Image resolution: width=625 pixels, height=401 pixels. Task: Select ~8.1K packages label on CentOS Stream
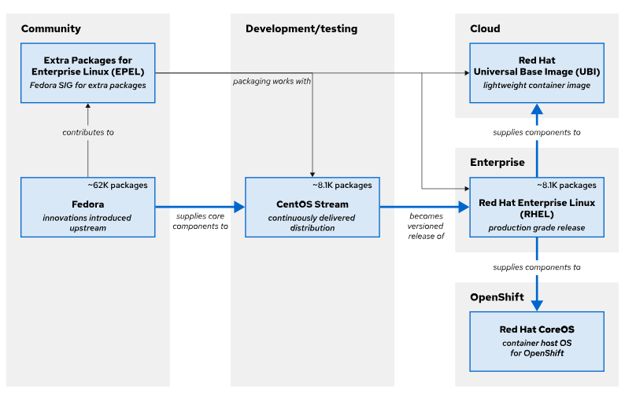[x=342, y=186]
